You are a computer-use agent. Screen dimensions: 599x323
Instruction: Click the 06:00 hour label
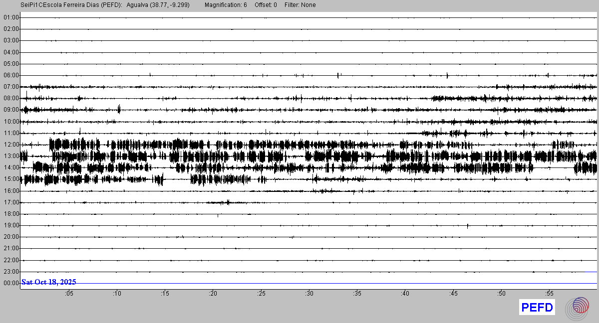[11, 75]
